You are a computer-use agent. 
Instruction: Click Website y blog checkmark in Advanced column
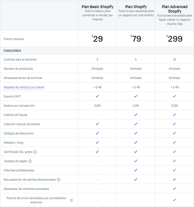(174, 143)
